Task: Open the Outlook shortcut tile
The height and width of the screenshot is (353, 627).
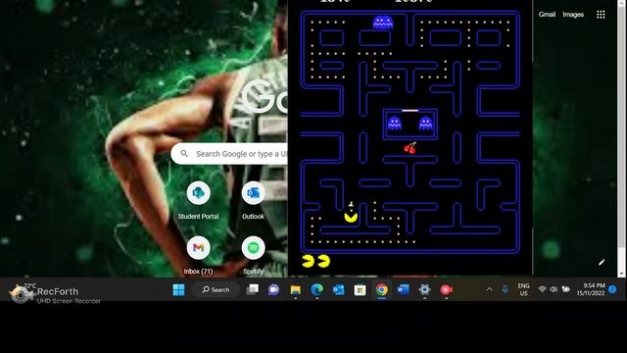Action: tap(253, 200)
